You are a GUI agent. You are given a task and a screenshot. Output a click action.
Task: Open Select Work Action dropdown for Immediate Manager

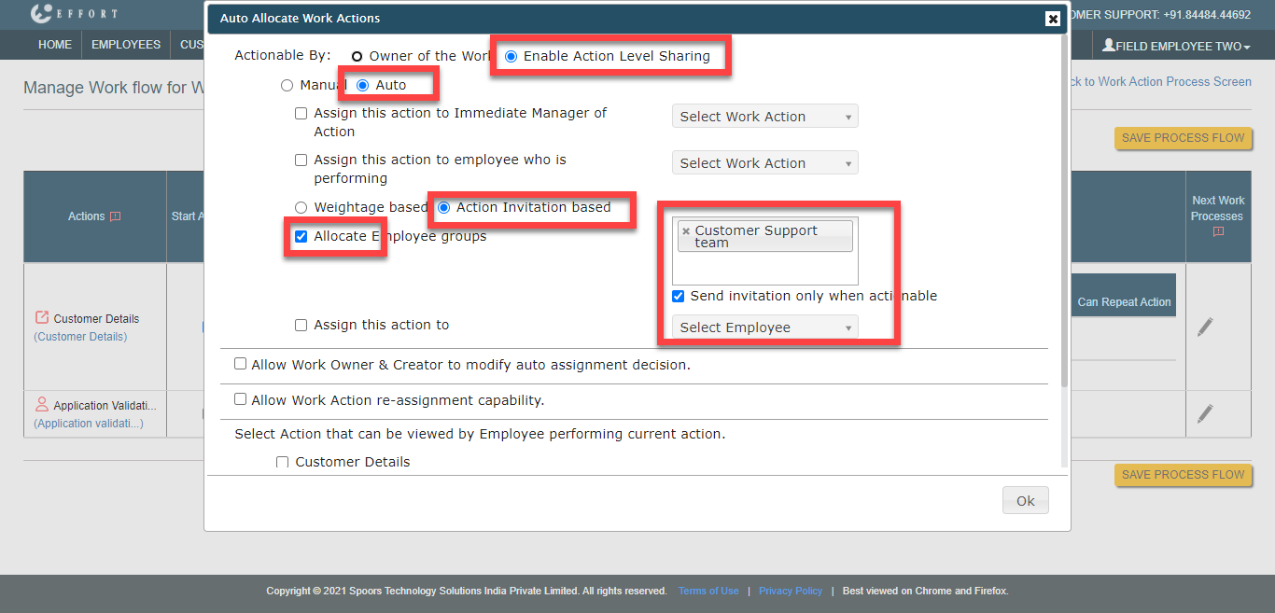click(764, 117)
